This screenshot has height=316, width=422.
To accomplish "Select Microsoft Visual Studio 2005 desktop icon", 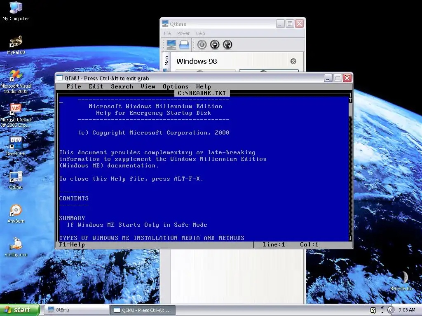I will click(x=16, y=82).
